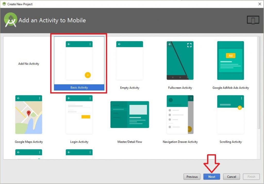
Task: Choose the Add No Activity option
Action: click(x=28, y=64)
